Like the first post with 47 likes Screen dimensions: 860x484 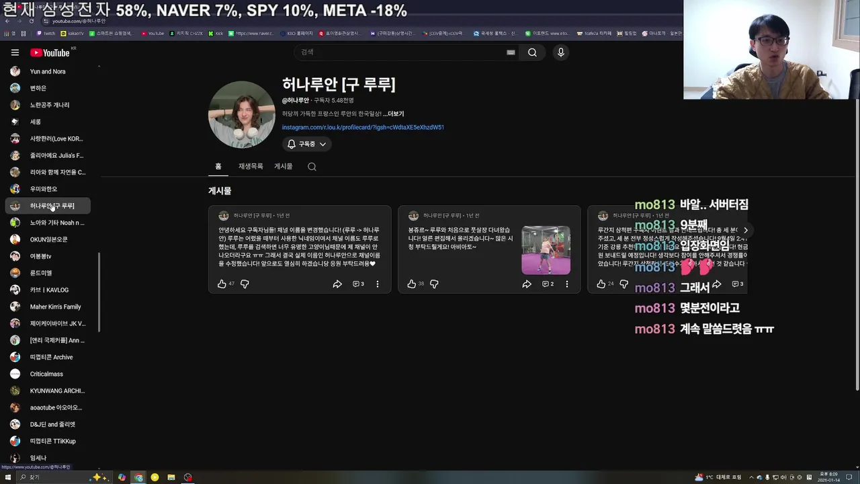pyautogui.click(x=222, y=284)
